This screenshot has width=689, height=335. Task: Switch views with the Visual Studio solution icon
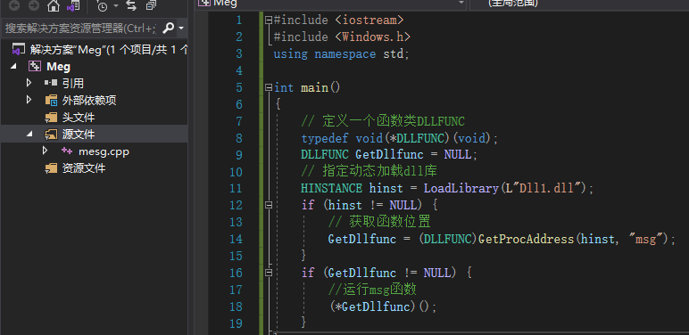pos(72,5)
